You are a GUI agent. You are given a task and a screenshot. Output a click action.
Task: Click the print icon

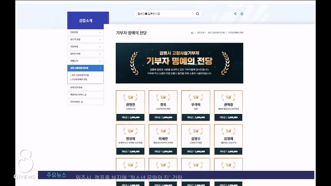tap(242, 14)
